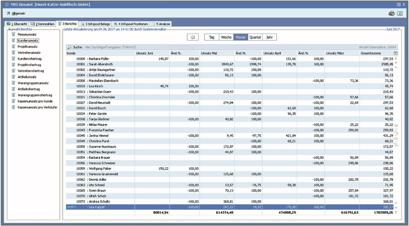
Task: Switch to the 5 Analyse tab
Action: point(162,23)
